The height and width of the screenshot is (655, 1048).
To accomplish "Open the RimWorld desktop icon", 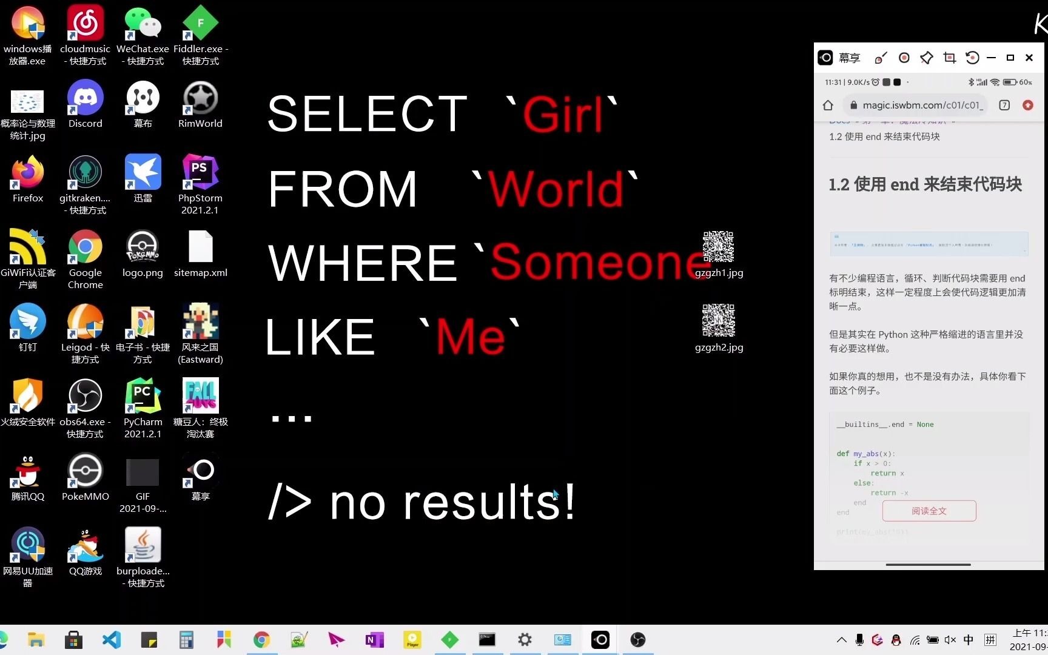I will (x=201, y=104).
